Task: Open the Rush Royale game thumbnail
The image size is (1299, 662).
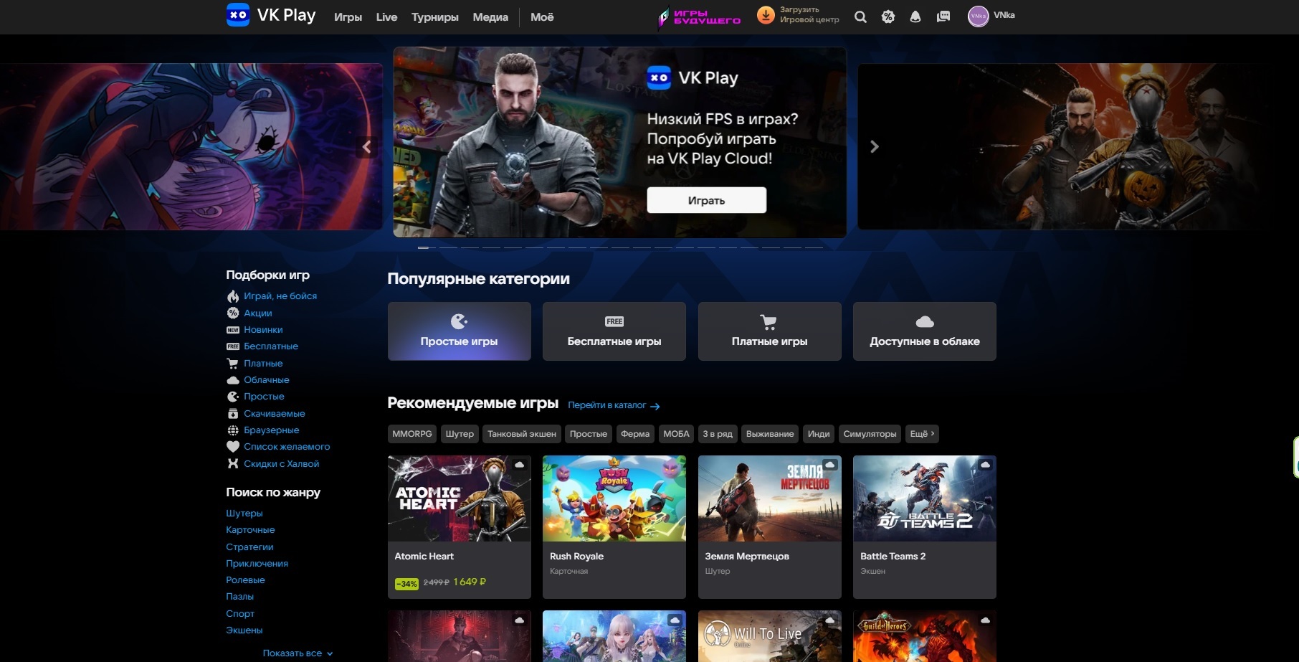Action: (x=614, y=498)
